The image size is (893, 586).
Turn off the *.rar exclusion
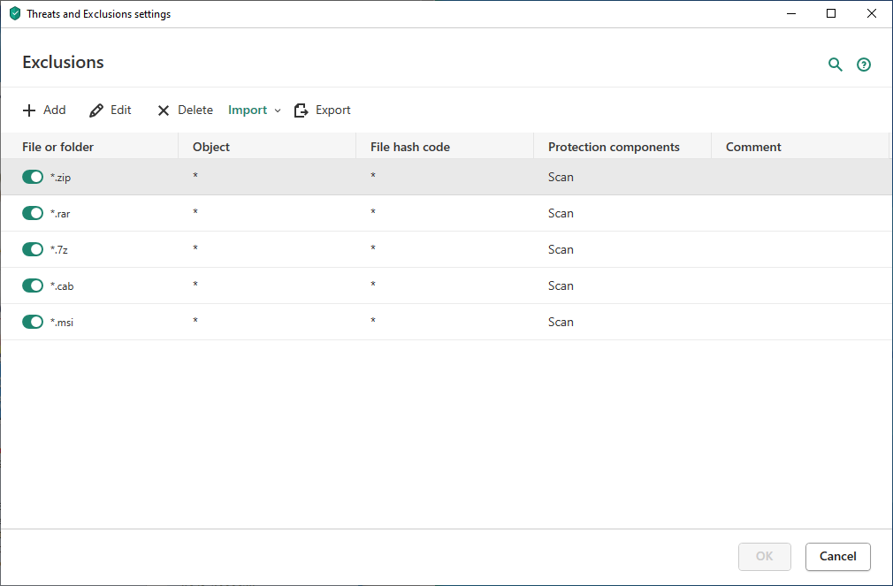[x=33, y=213]
